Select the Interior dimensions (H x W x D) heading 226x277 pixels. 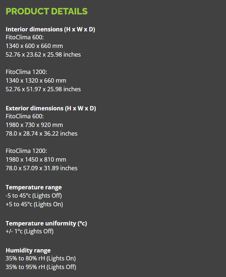[51, 29]
